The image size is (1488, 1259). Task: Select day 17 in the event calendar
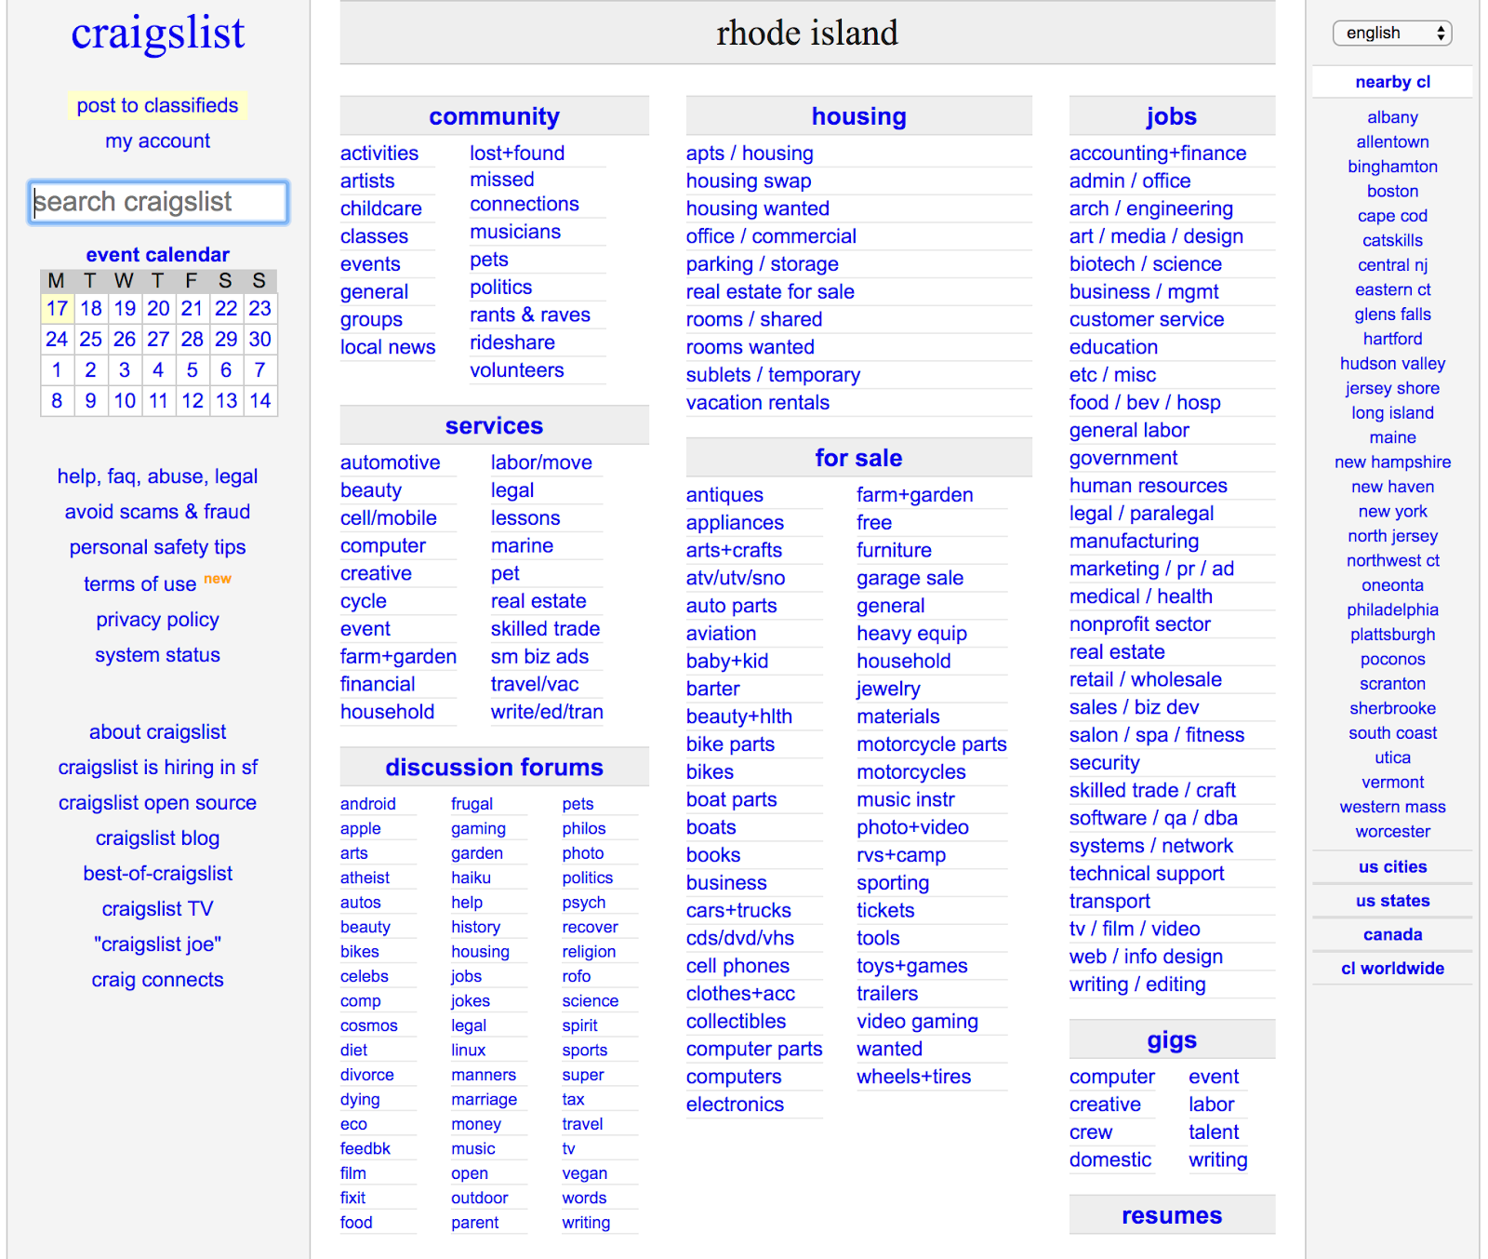click(x=57, y=309)
